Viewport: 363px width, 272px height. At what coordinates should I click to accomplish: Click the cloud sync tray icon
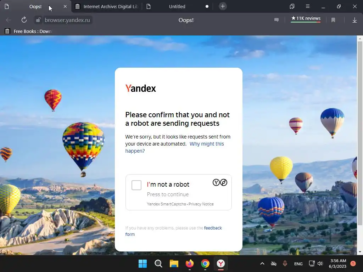[x=274, y=263]
